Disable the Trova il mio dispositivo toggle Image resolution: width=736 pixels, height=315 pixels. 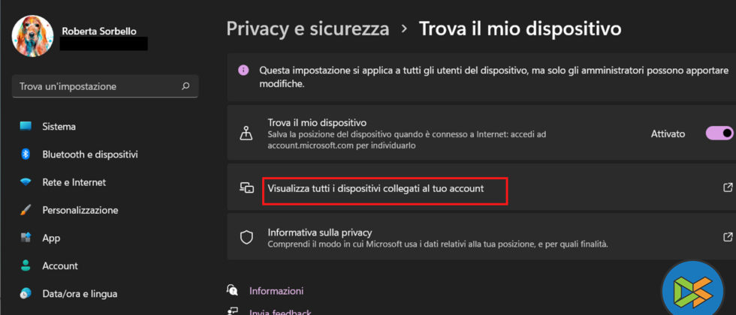(719, 133)
